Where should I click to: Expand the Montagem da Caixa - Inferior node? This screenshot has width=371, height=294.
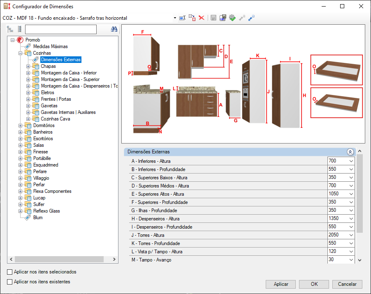click(x=28, y=73)
